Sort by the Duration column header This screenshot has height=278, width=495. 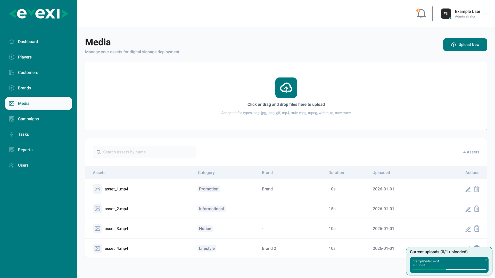click(336, 173)
